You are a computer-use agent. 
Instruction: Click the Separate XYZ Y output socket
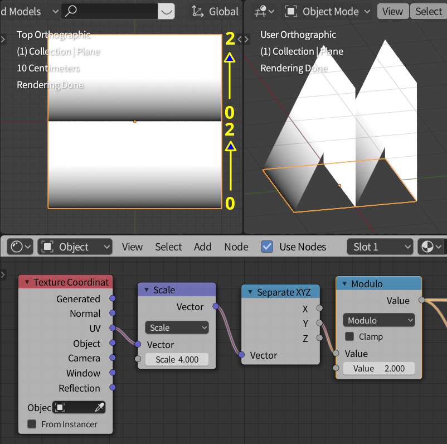319,323
